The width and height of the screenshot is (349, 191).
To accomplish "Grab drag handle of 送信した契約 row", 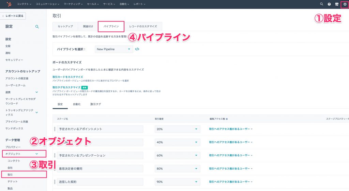I will 55,182.
